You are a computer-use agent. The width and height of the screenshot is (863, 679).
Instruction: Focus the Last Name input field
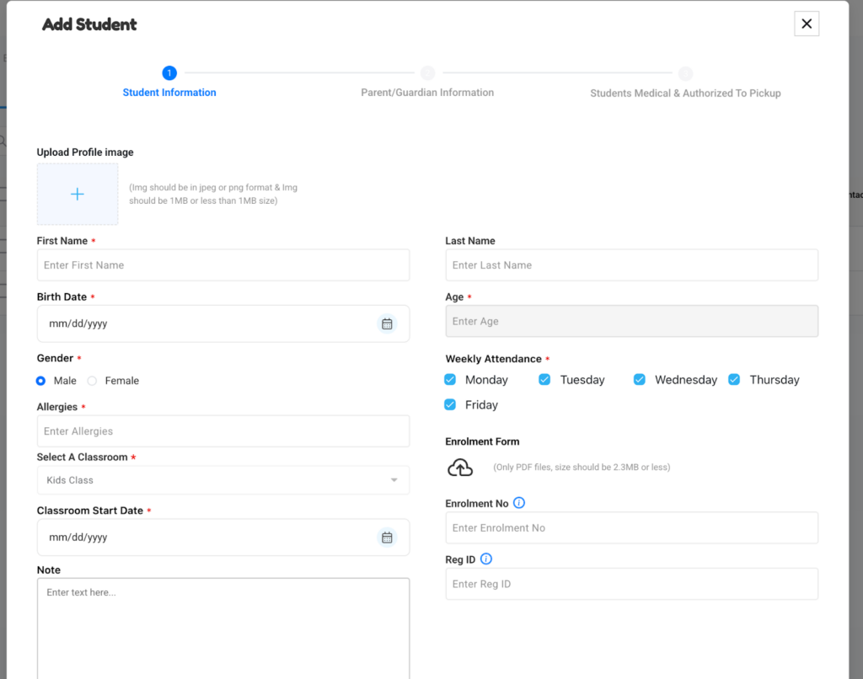pos(631,265)
